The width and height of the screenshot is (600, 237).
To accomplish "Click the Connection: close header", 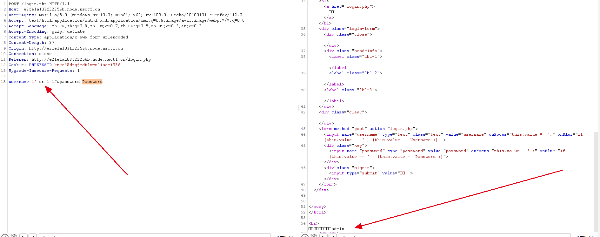I will (x=30, y=54).
